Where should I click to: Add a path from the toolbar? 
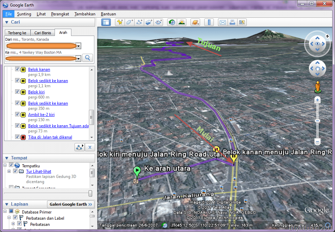coord(139,22)
